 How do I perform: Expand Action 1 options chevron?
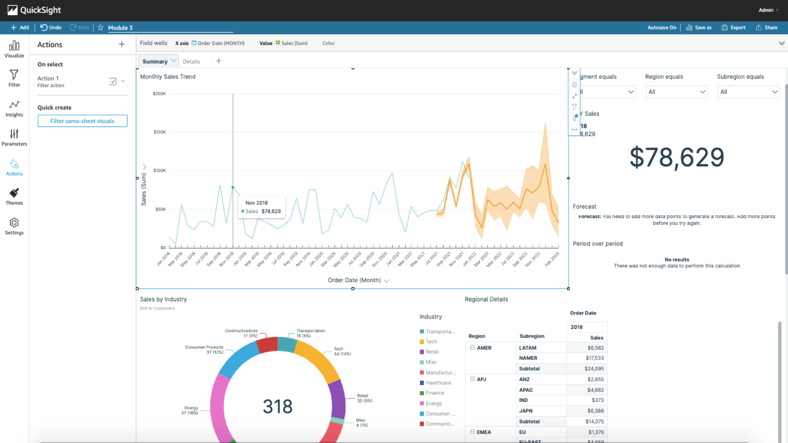(123, 81)
